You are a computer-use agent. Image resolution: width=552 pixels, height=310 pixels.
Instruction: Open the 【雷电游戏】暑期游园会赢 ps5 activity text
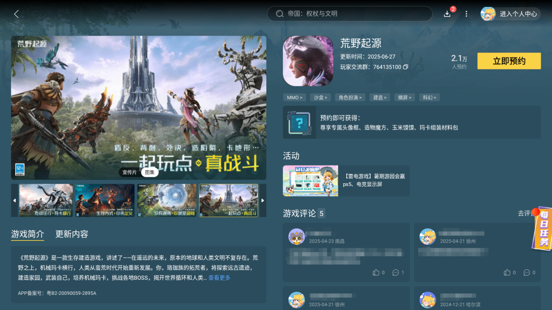pyautogui.click(x=374, y=181)
